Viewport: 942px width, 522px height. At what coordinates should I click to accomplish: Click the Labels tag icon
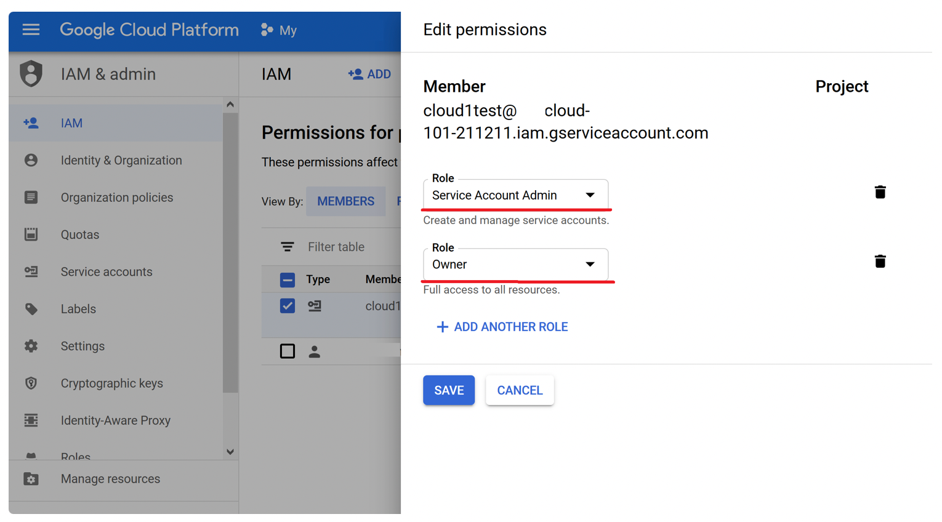coord(31,308)
